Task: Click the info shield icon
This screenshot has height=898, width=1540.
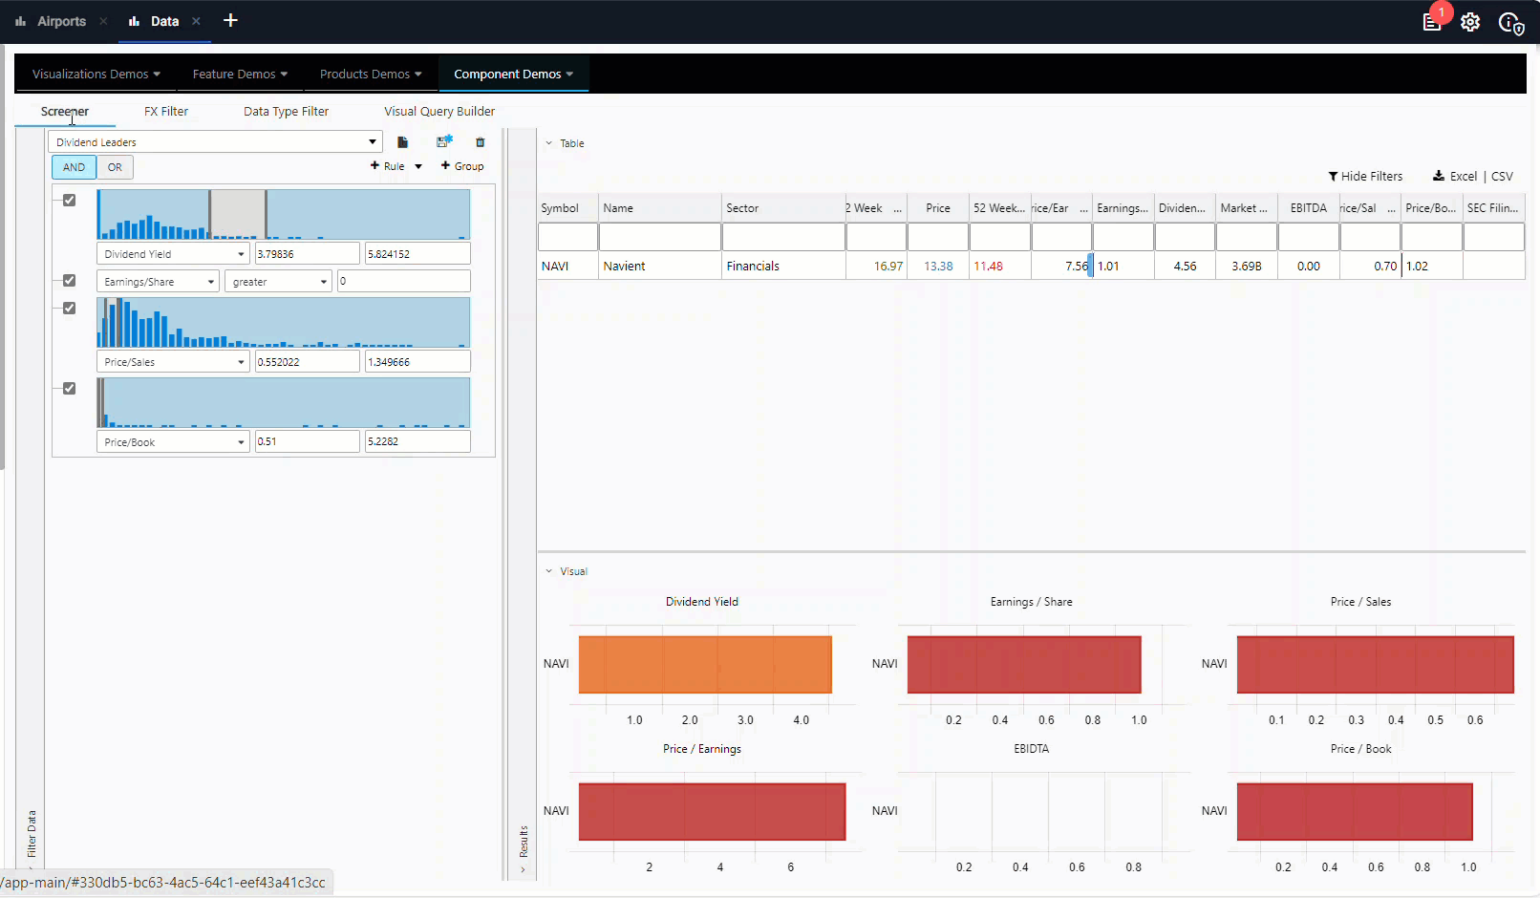Action: (1509, 23)
